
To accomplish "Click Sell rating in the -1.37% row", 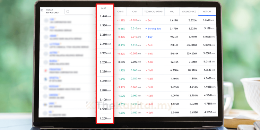I will tap(149, 20).
